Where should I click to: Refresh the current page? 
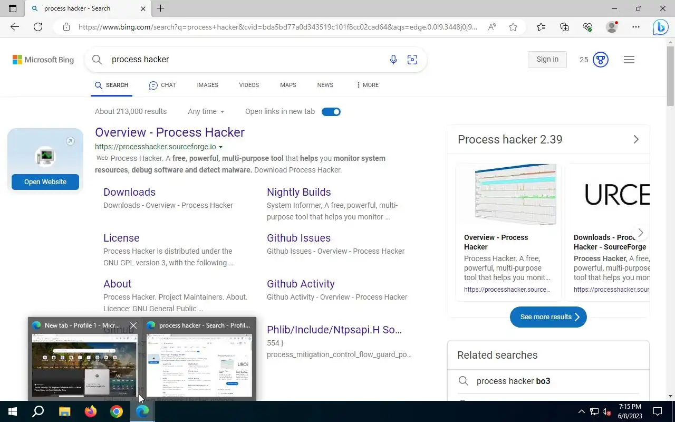click(x=38, y=27)
